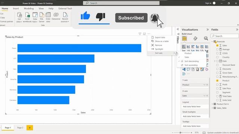
Task: Insert the Smart narrative visual
Action: pos(193,70)
